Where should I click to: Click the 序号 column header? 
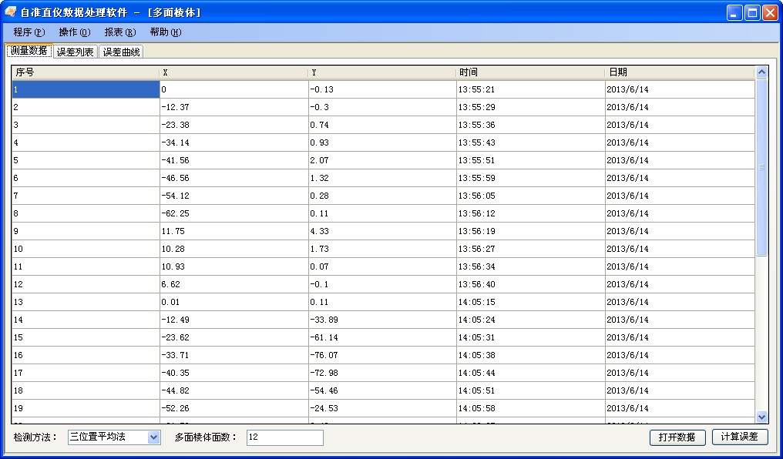(85, 71)
